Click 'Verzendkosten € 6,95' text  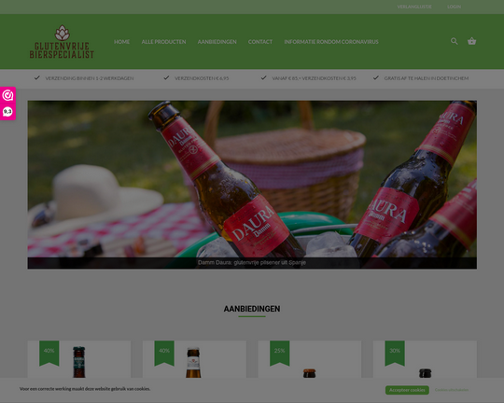click(202, 78)
